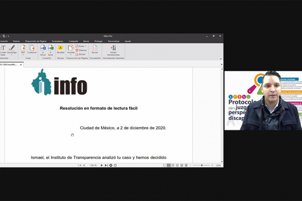Click the zoom in plus button

tap(212, 165)
